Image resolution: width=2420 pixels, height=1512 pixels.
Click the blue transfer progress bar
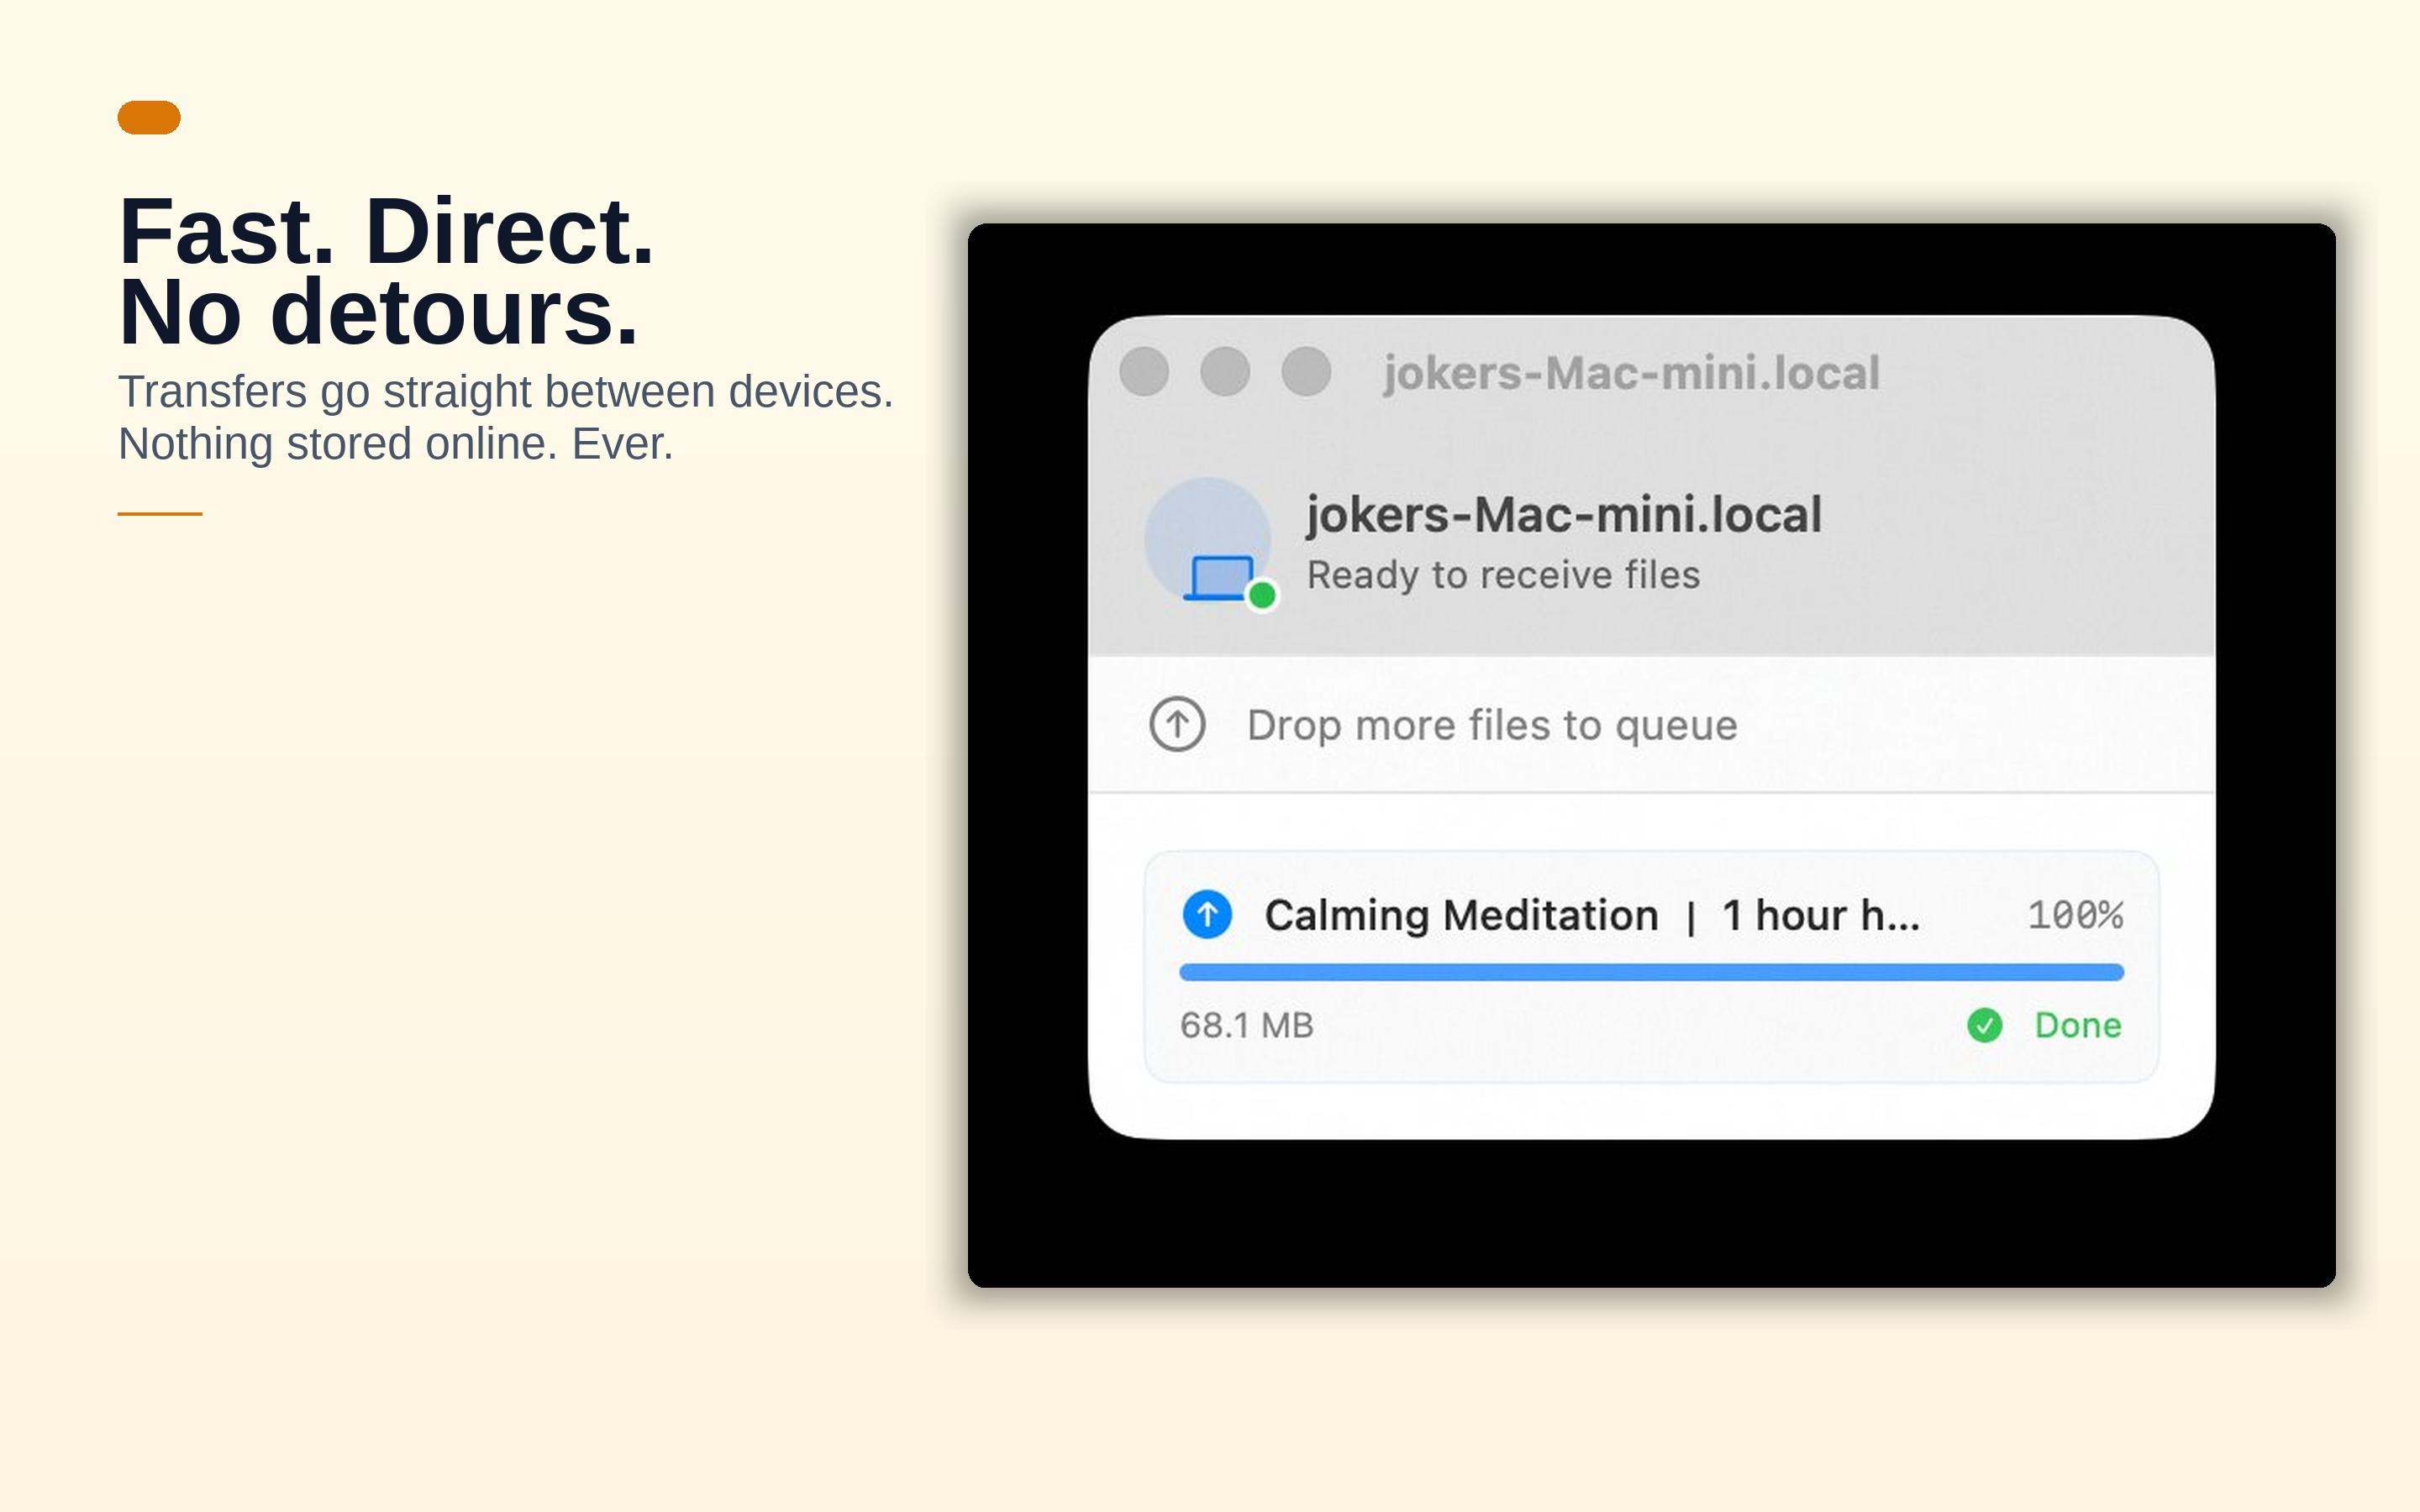tap(1651, 972)
